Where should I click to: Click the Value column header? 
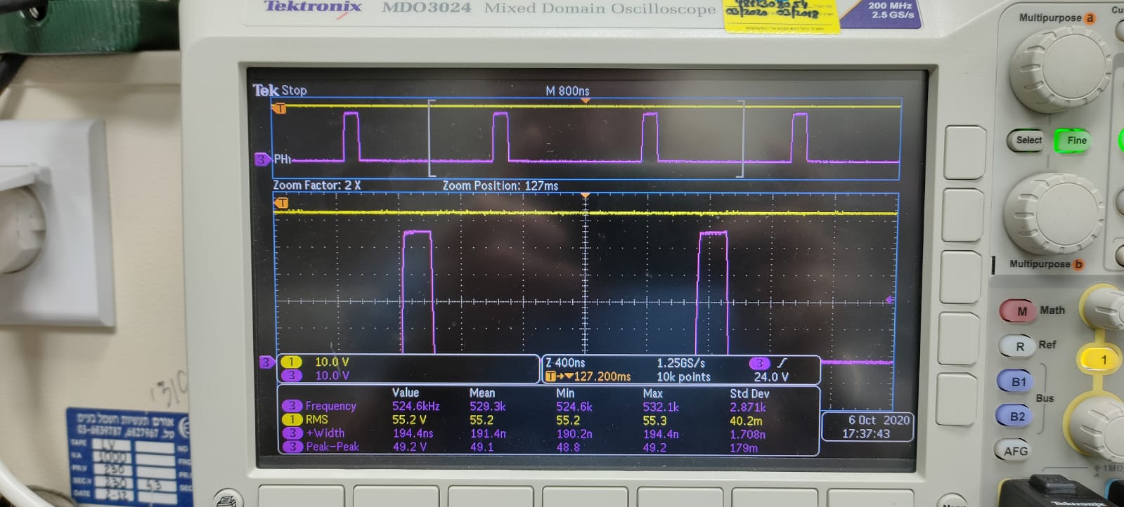(x=406, y=393)
